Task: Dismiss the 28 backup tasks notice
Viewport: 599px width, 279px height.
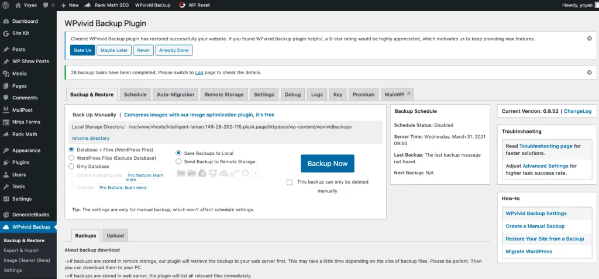Action: 590,72
